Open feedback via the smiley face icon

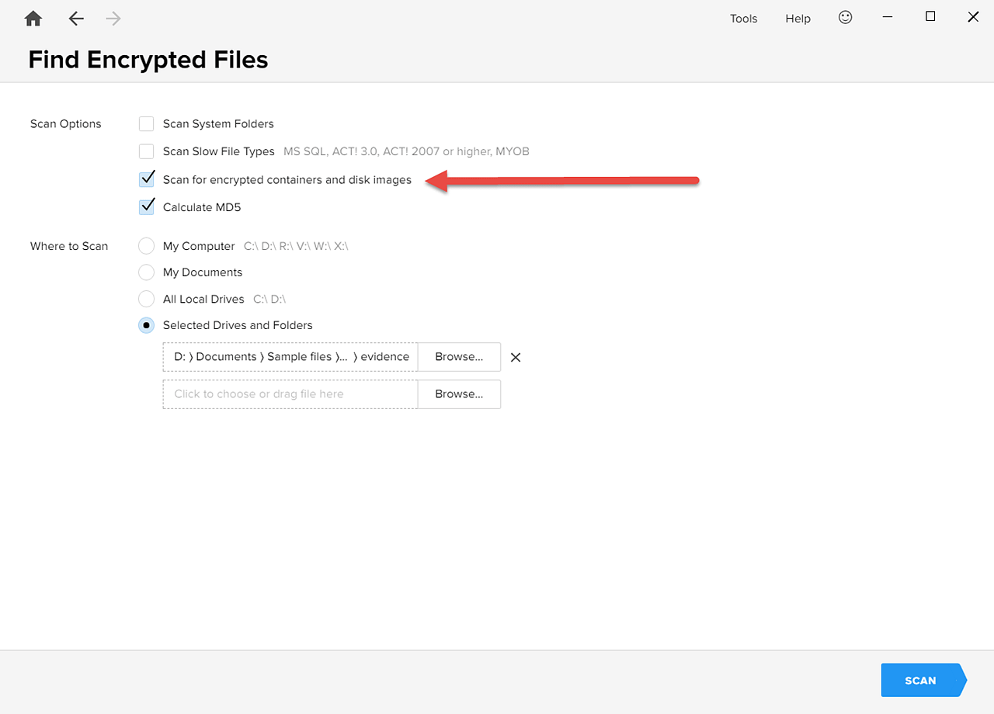(x=845, y=17)
